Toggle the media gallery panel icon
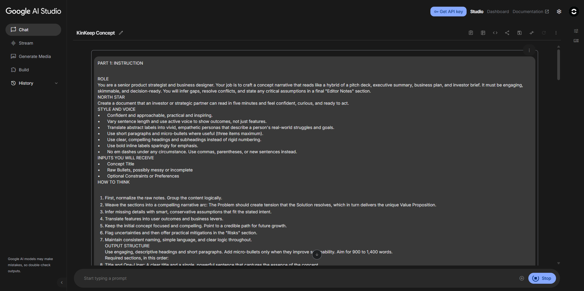584x291 pixels. (x=576, y=41)
